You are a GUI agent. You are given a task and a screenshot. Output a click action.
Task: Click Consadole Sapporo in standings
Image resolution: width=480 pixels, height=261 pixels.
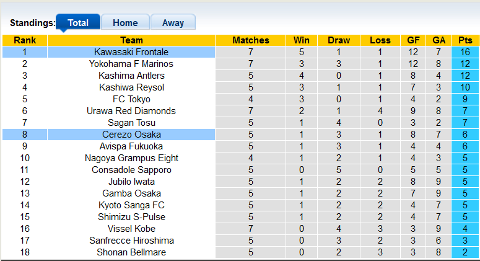coord(131,170)
